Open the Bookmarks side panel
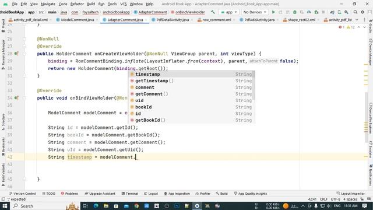 tap(3, 146)
